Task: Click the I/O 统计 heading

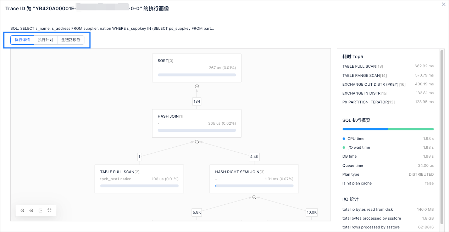Action: pos(350,199)
